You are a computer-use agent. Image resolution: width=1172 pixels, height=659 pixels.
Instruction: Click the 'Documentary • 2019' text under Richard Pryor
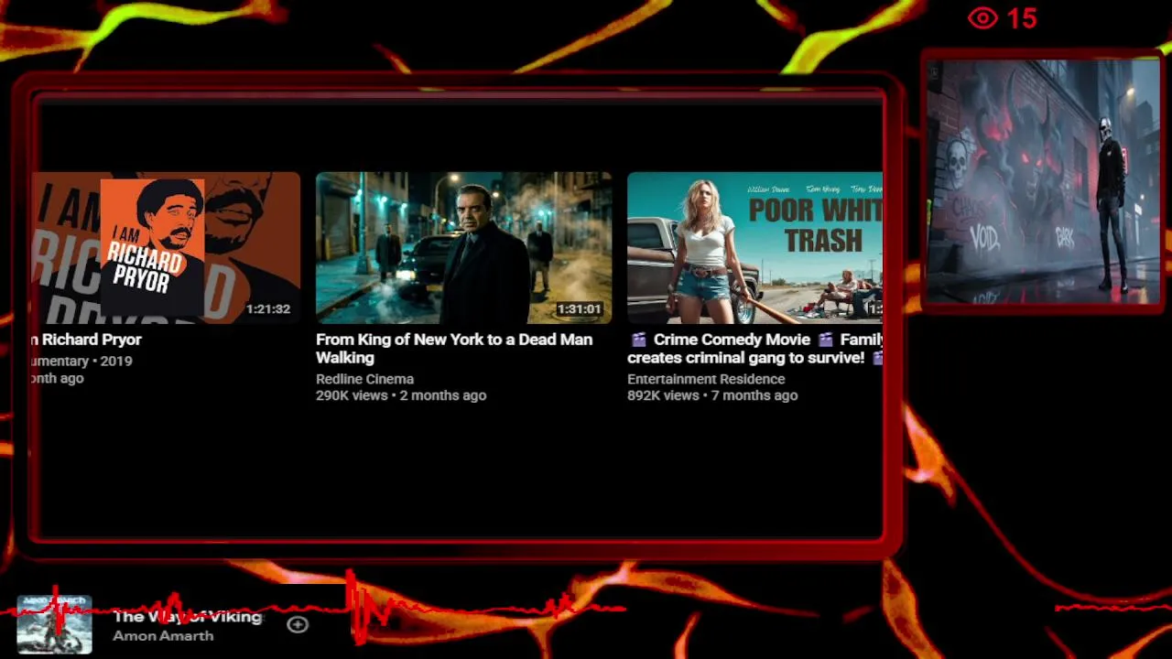tap(82, 361)
